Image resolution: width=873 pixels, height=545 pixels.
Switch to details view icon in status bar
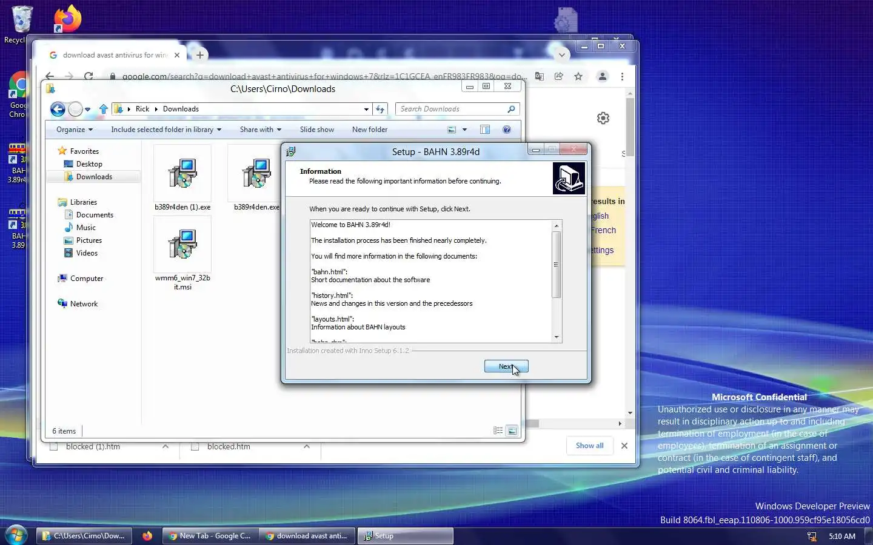point(498,431)
